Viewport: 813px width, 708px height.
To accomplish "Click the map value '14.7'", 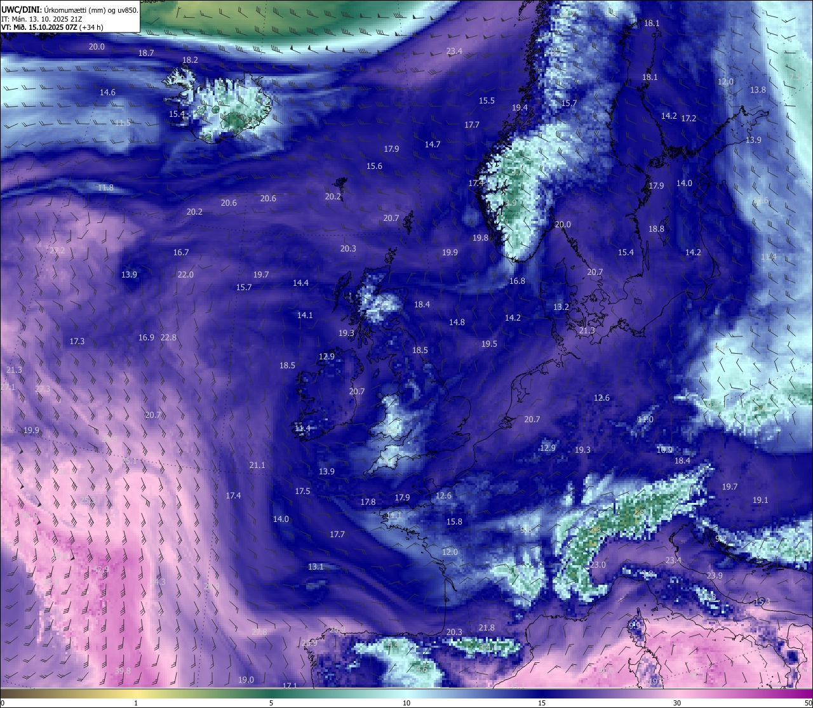I will click(433, 144).
